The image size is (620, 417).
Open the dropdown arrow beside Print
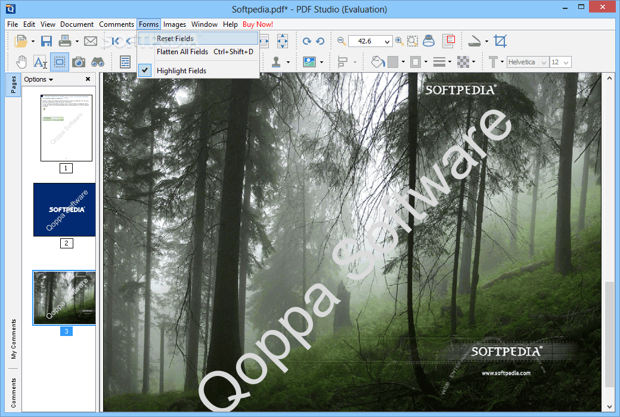pos(77,41)
